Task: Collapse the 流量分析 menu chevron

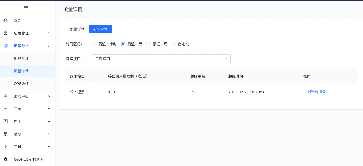Action: (49, 46)
